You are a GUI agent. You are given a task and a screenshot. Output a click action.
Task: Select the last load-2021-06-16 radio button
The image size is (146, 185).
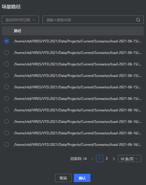pyautogui.click(x=7, y=144)
